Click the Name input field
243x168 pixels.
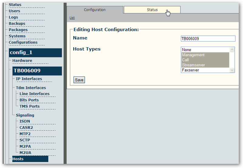click(208, 38)
